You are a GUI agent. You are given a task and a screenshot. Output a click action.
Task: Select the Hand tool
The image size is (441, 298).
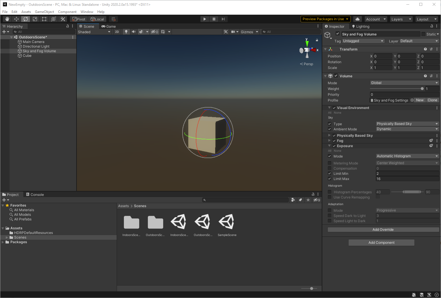[7, 19]
